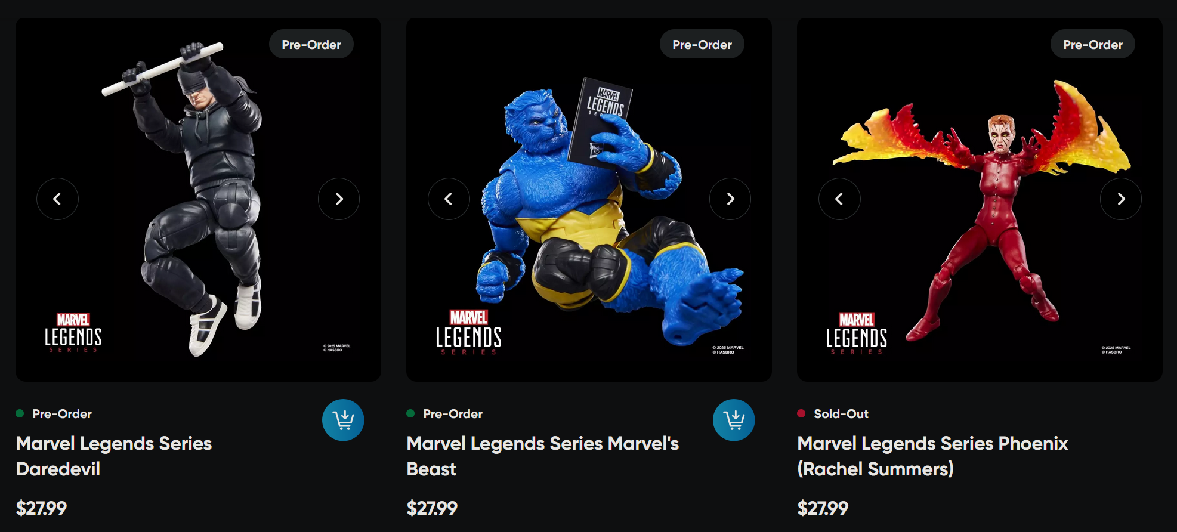Screen dimensions: 1177x532
Task: Open Phoenix (Rachel Summers) product title
Action: pyautogui.click(x=932, y=456)
